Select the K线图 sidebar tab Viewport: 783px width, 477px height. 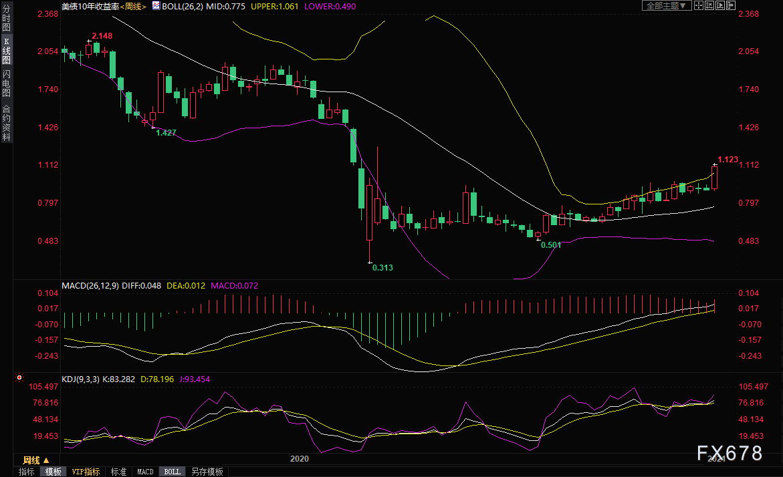[7, 50]
